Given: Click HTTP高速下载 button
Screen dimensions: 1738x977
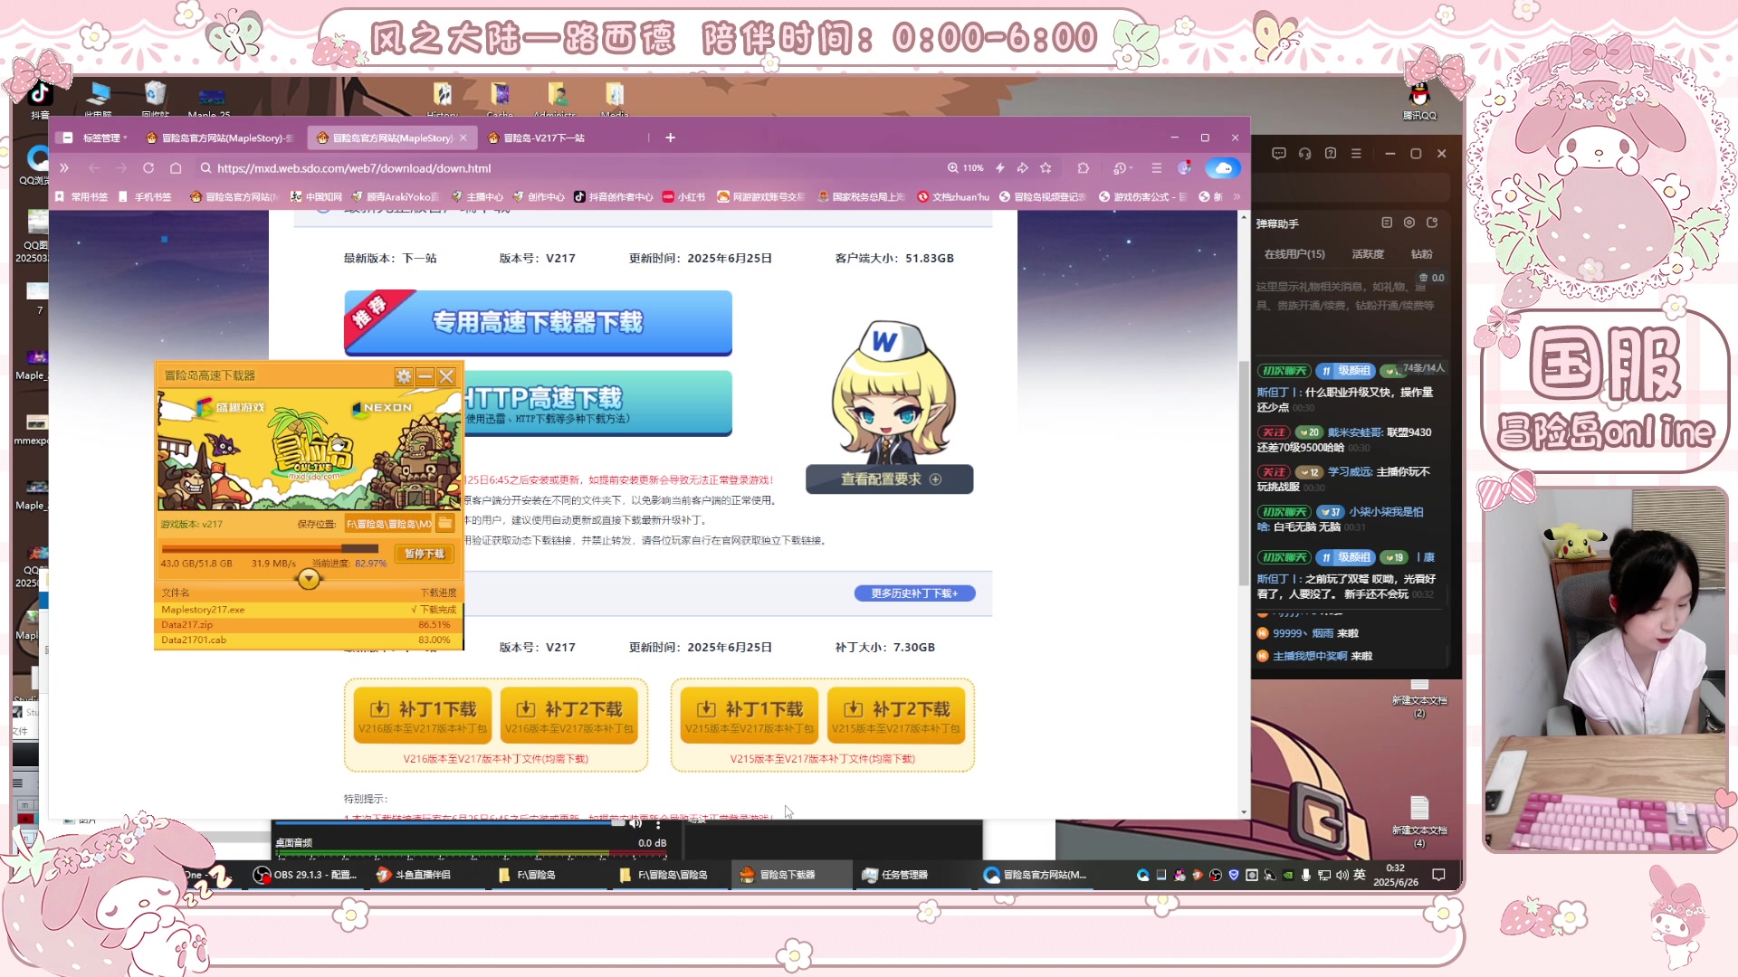Looking at the screenshot, I should [597, 403].
